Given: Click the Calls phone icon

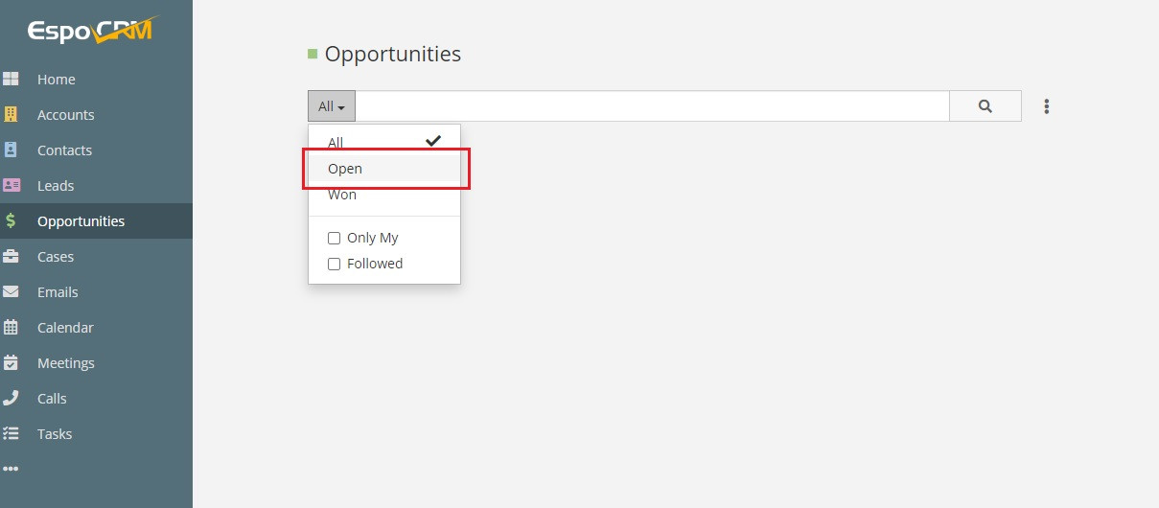Looking at the screenshot, I should [11, 399].
